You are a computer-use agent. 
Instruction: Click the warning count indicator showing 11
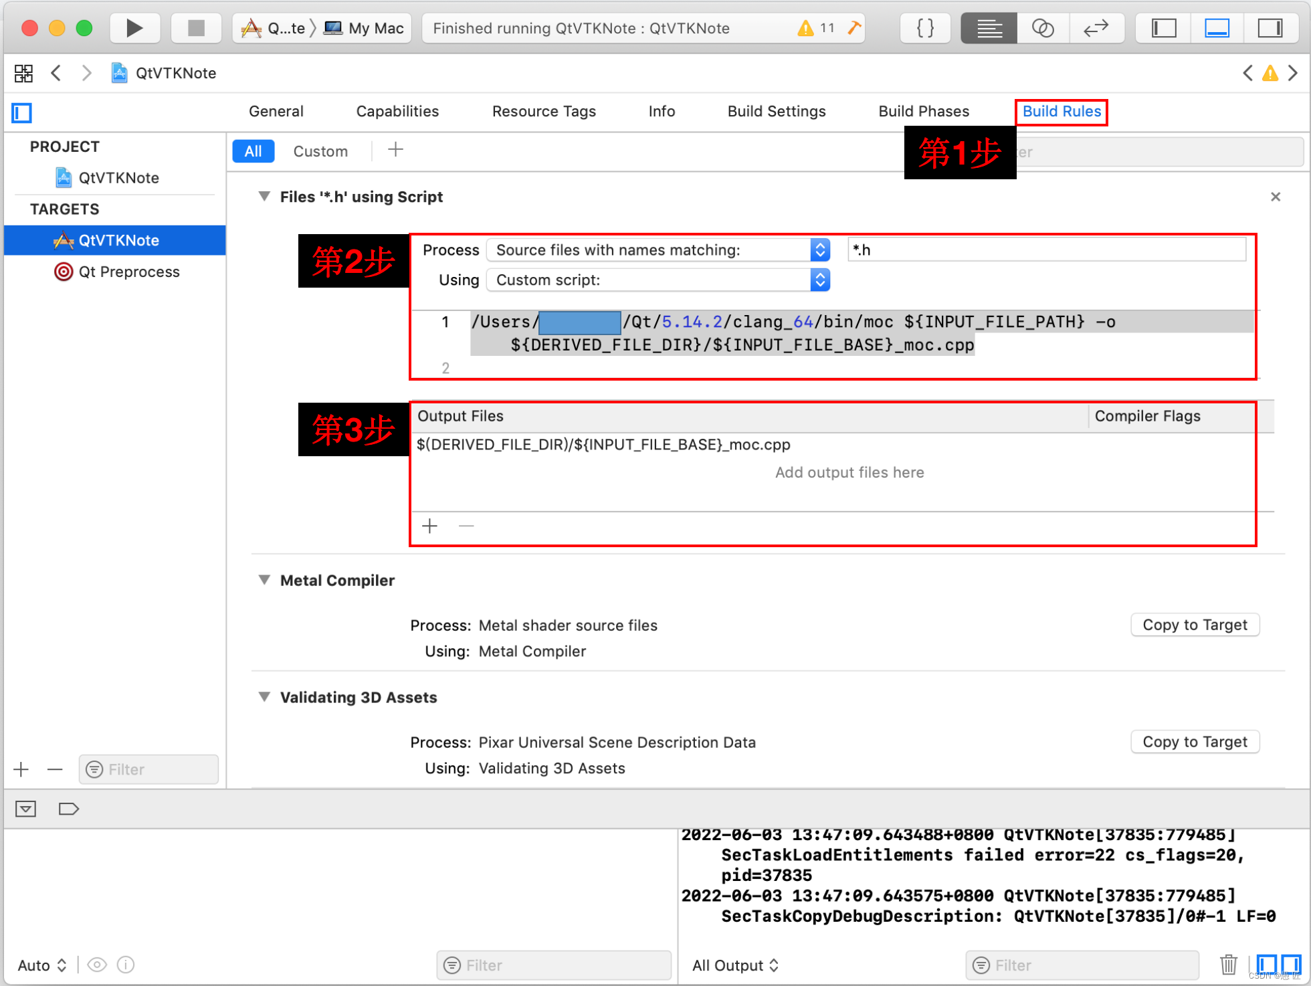[817, 28]
